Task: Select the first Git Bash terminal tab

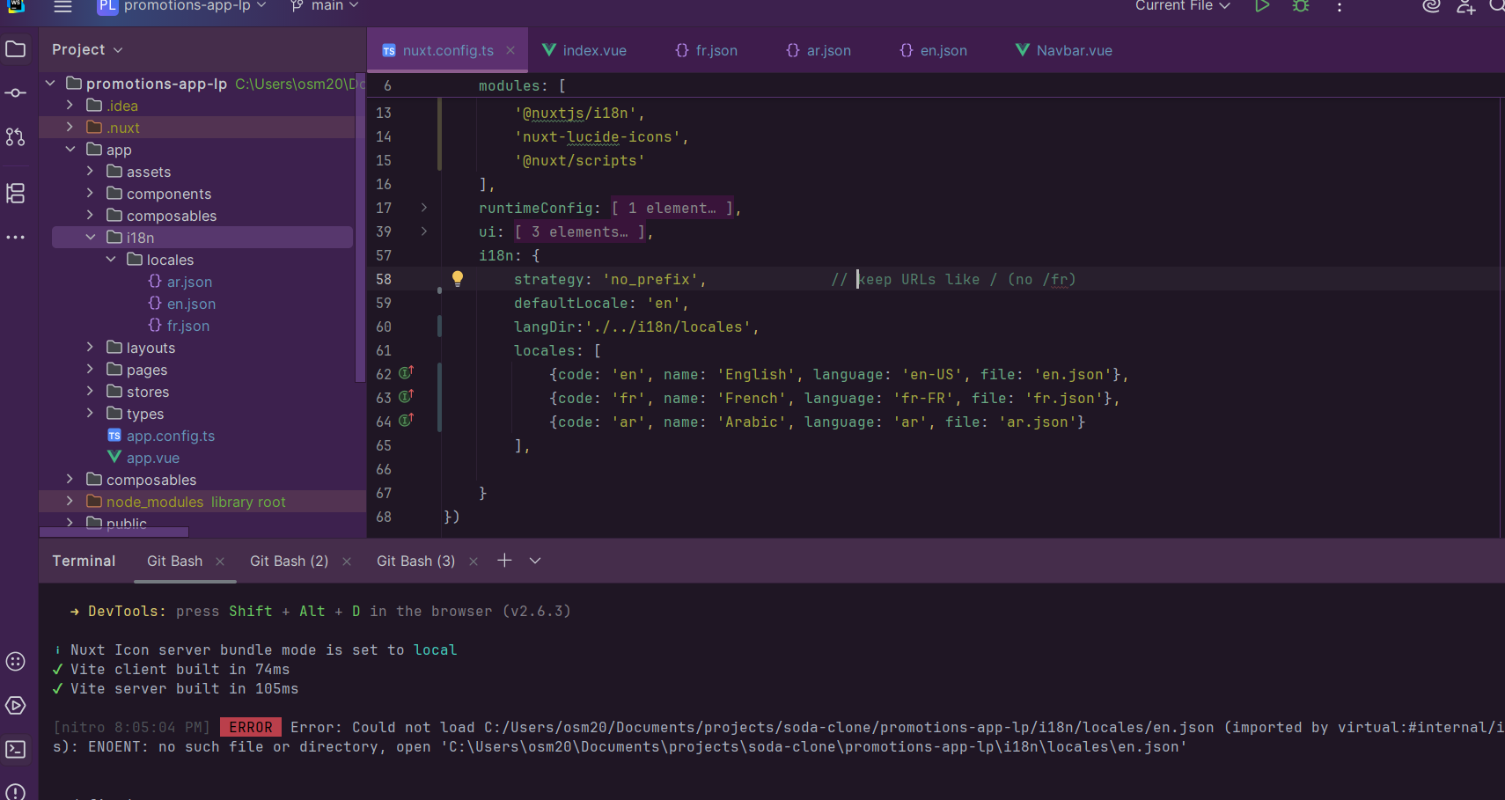Action: coord(174,561)
